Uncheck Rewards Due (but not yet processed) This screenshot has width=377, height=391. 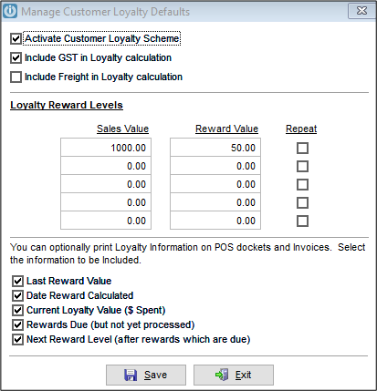pyautogui.click(x=17, y=325)
